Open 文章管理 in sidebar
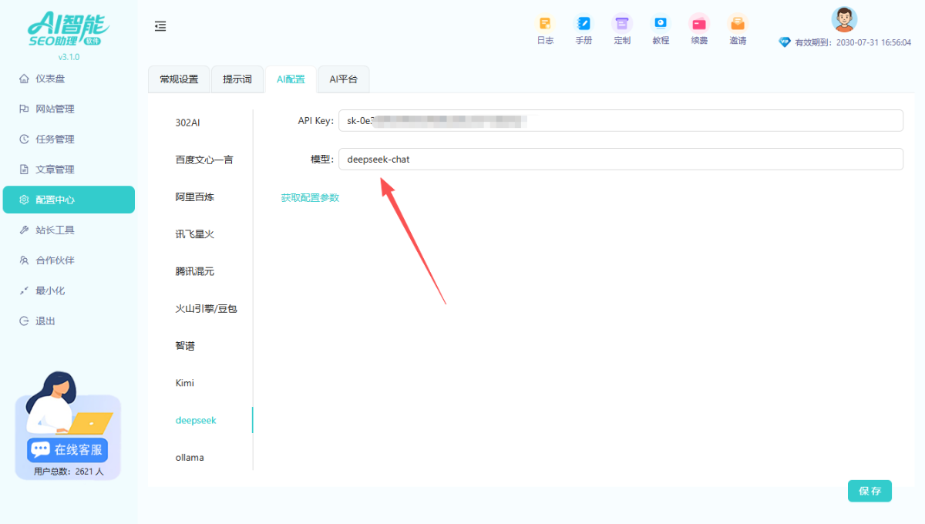 [x=69, y=170]
